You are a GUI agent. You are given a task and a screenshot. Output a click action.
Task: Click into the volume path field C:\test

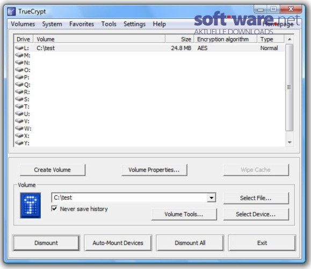(x=129, y=197)
